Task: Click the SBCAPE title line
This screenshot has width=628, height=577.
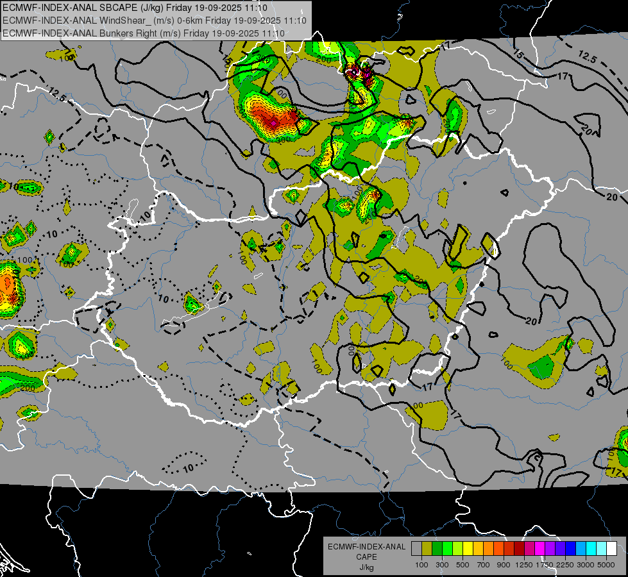Action: click(135, 8)
